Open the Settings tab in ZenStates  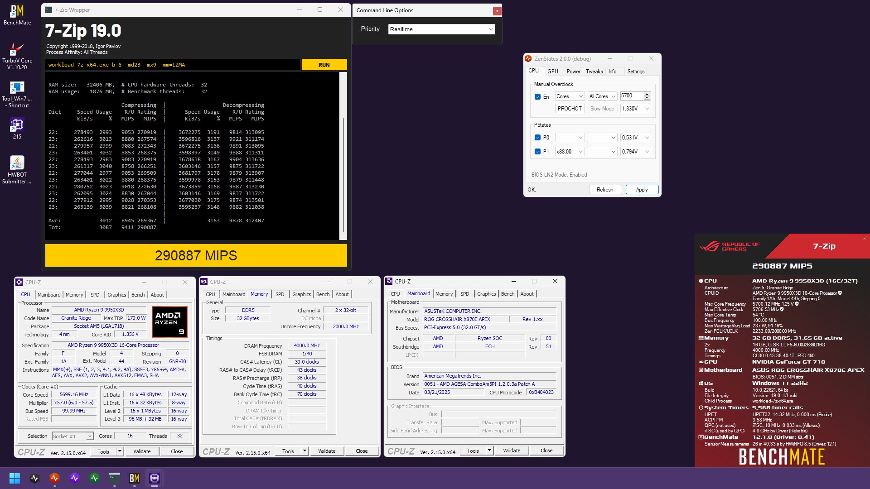click(636, 72)
